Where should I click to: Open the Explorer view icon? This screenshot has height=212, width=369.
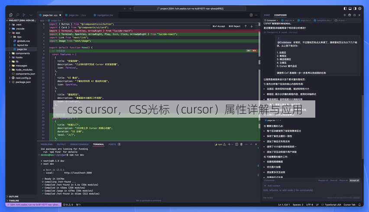click(x=11, y=15)
